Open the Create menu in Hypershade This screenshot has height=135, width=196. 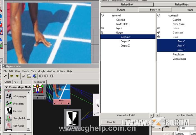(25, 71)
